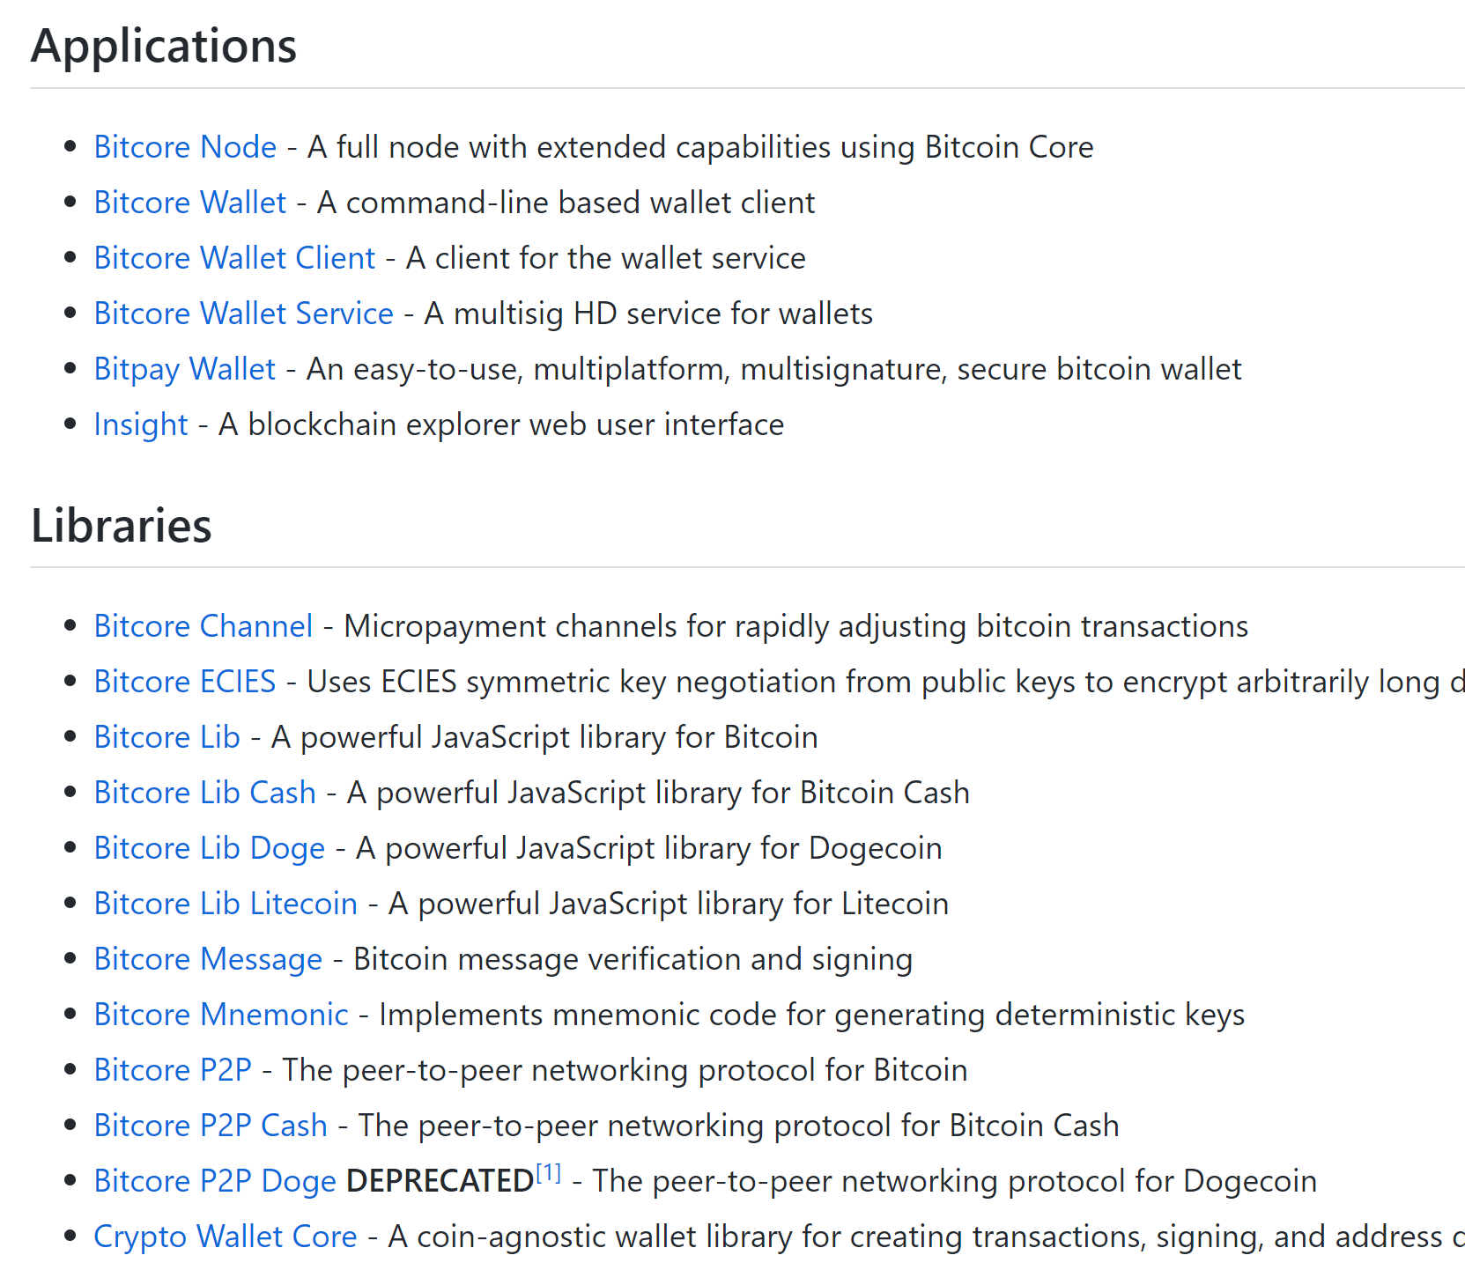The image size is (1465, 1270).
Task: Click the Bitcore P2P Doge link
Action: pos(215,1181)
